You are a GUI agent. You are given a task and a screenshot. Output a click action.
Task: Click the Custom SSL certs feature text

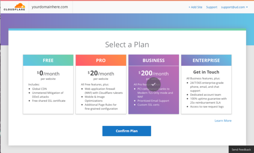tap(148, 105)
